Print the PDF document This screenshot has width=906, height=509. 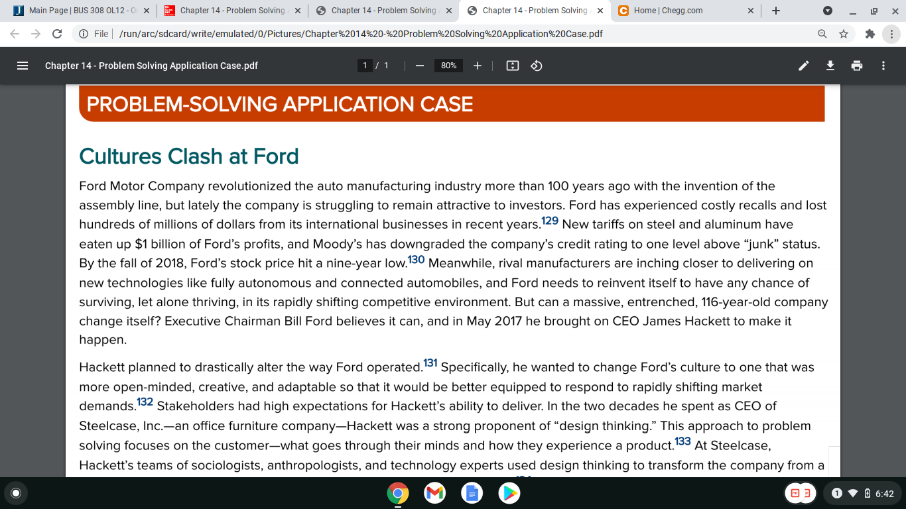[857, 66]
